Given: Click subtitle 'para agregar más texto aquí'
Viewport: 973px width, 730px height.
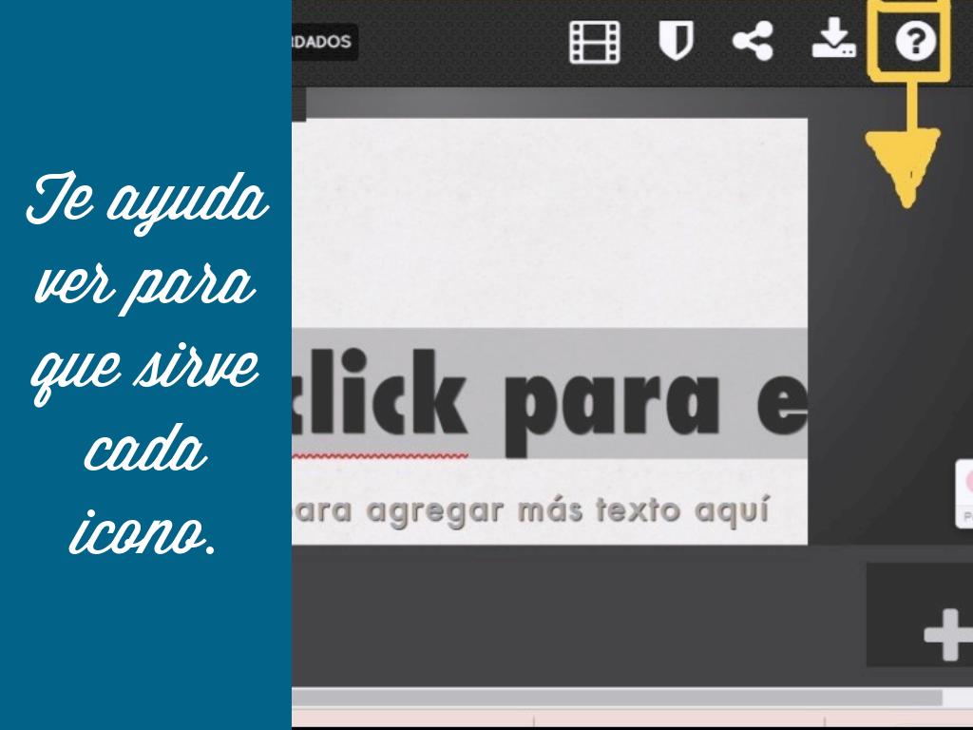Looking at the screenshot, I should pos(530,510).
